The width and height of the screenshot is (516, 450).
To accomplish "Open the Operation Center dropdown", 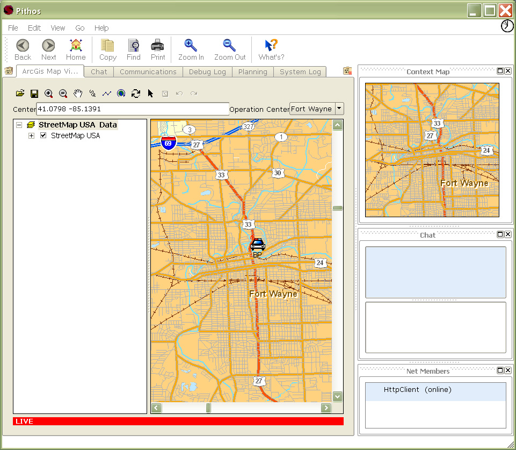I will 339,109.
